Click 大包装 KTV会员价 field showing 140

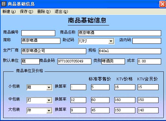(148, 110)
